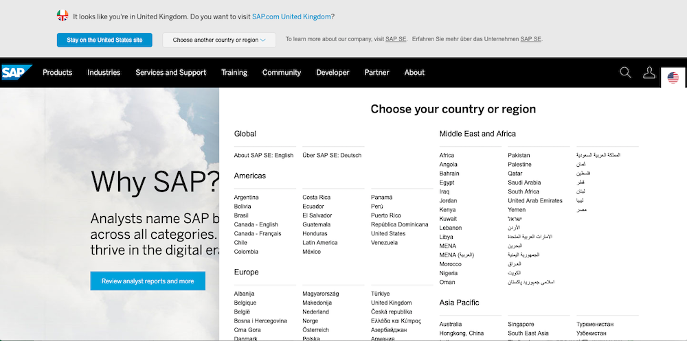687x341 pixels.
Task: Open SAP SE link after 'visit'
Action: click(x=396, y=39)
